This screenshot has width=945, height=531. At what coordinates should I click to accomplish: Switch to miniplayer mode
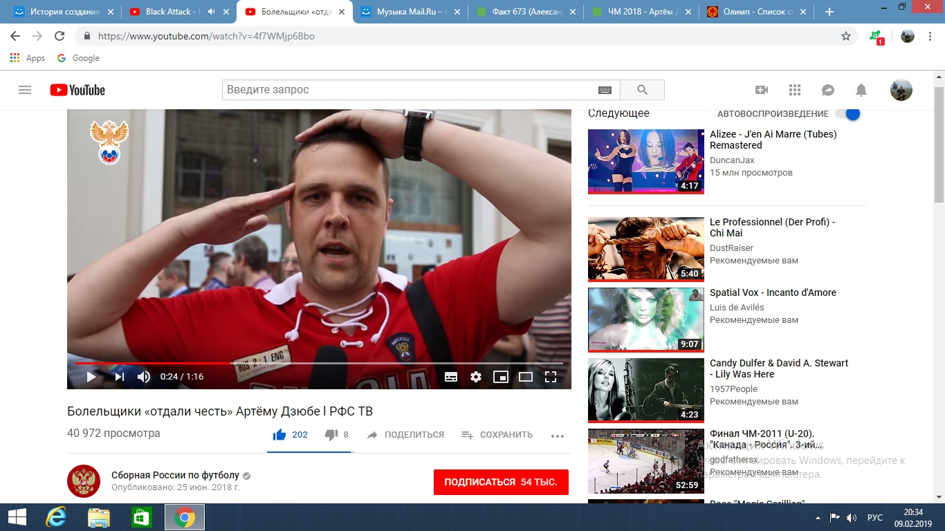coord(501,377)
